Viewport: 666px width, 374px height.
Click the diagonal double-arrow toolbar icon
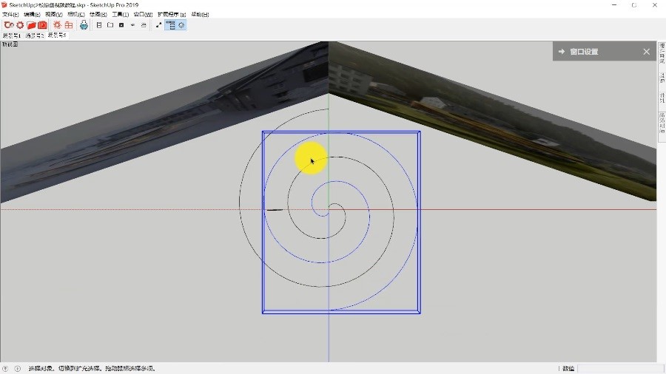click(158, 25)
